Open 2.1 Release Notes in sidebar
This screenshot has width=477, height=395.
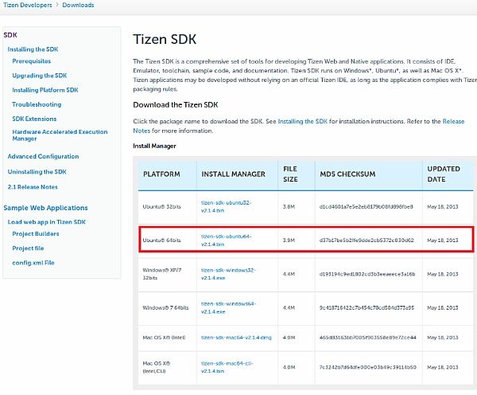click(33, 187)
